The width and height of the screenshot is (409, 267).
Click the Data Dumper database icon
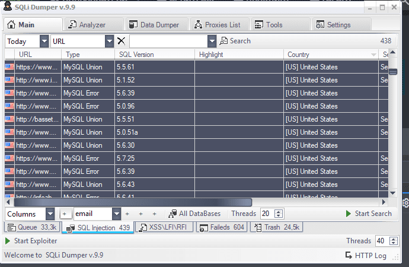(133, 24)
